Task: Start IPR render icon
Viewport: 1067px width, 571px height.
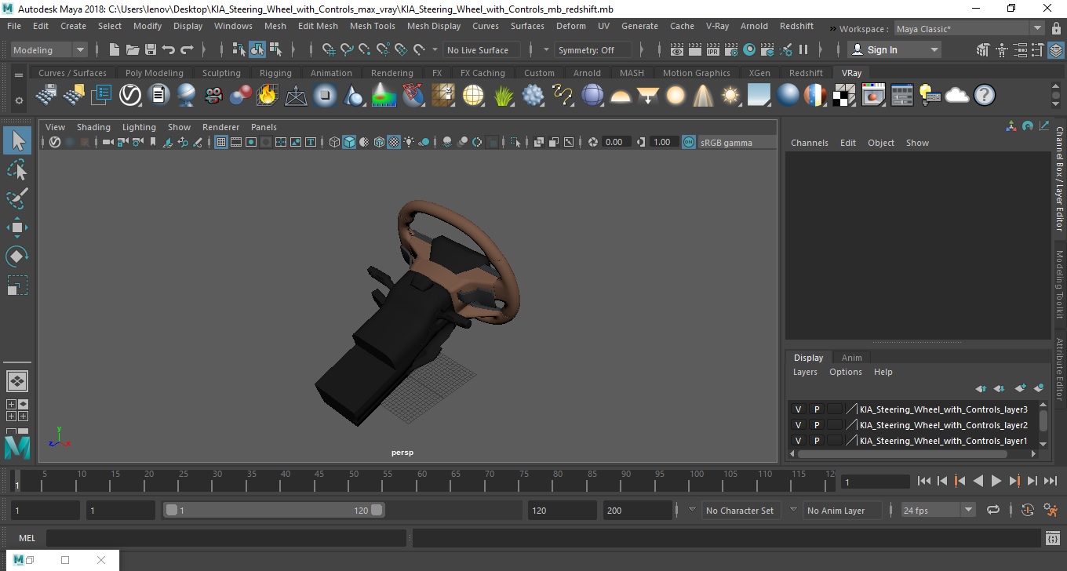Action: click(x=713, y=49)
